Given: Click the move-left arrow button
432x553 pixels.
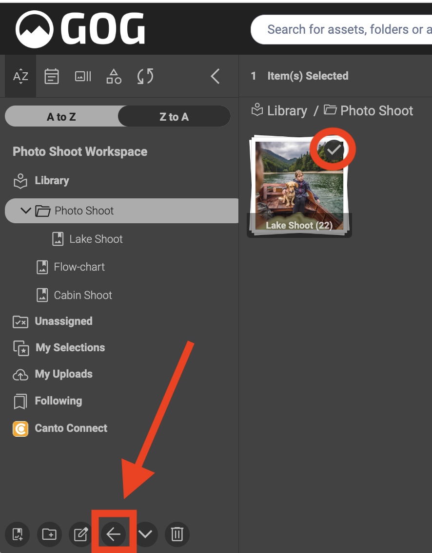Looking at the screenshot, I should click(x=114, y=534).
